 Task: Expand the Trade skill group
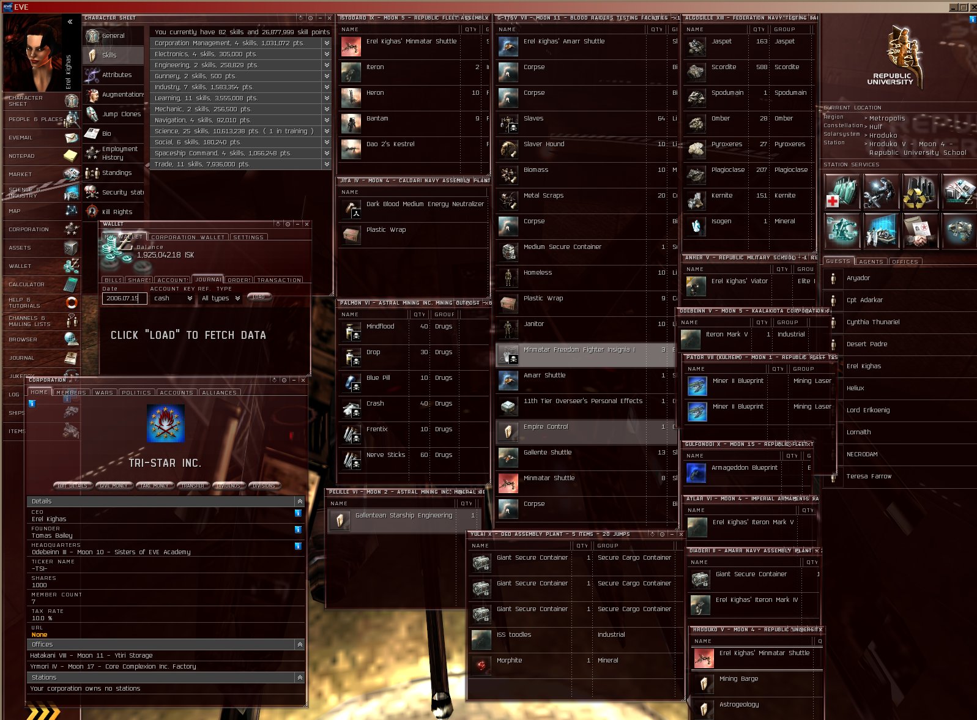click(327, 165)
